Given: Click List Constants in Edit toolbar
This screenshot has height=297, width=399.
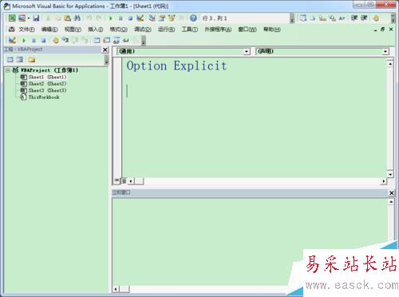Looking at the screenshot, I should (313, 18).
